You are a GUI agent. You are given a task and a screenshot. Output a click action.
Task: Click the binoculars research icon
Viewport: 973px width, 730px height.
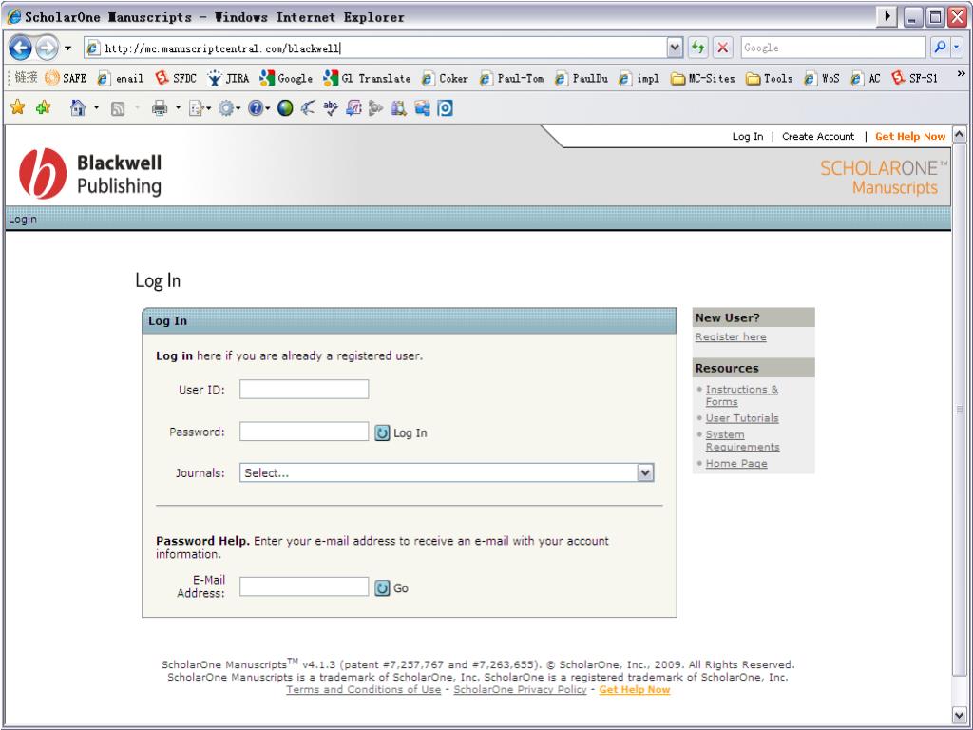coord(398,108)
